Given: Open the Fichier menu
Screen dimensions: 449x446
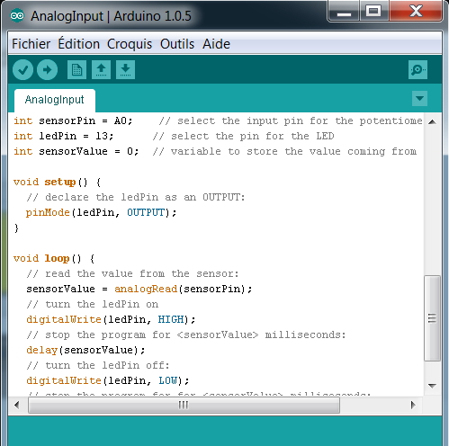Looking at the screenshot, I should point(31,44).
